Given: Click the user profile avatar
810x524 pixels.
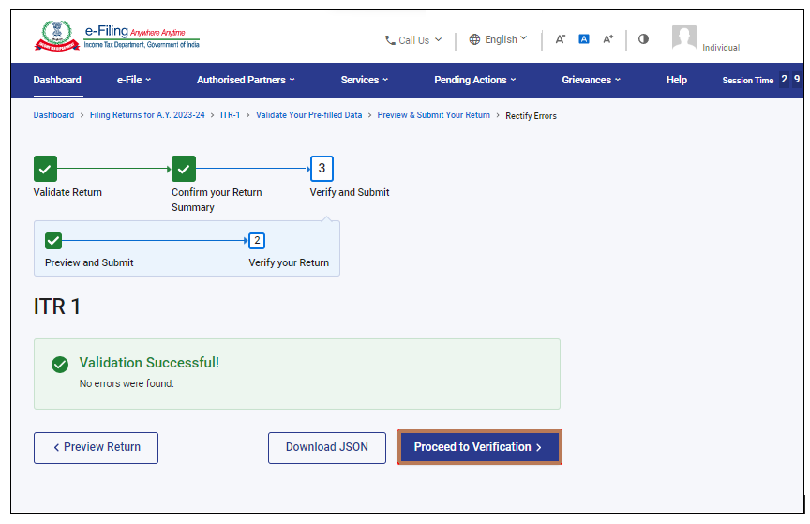Looking at the screenshot, I should pyautogui.click(x=684, y=37).
